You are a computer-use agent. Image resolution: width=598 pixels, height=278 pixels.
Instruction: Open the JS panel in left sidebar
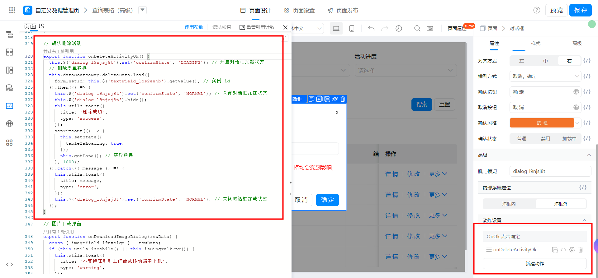pos(9,106)
